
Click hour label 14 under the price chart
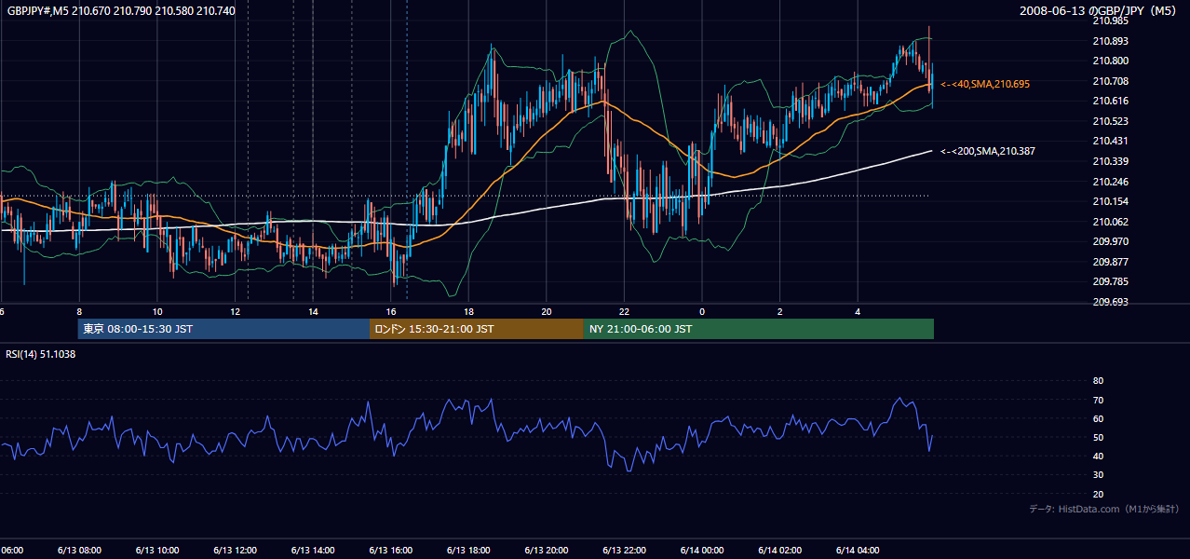[314, 311]
